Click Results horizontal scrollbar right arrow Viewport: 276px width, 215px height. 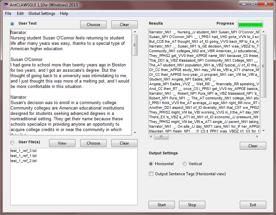coord(258,137)
